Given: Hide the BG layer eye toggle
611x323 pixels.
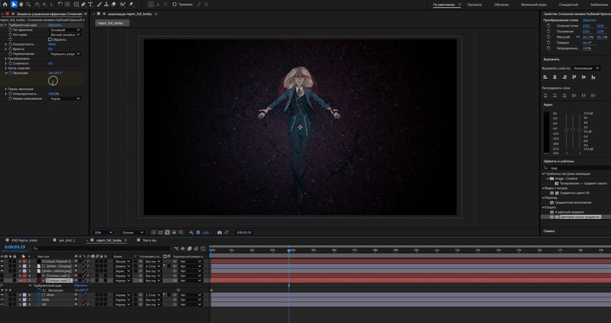Looking at the screenshot, I should click(x=2, y=305).
